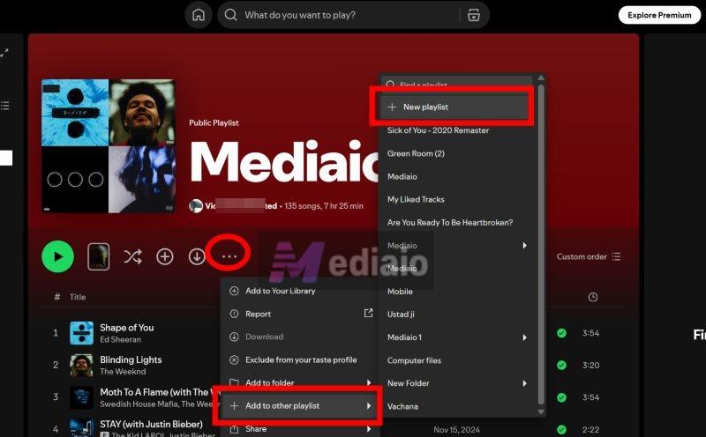Choose Report from the context menu
This screenshot has width=706, height=437.
[298, 314]
